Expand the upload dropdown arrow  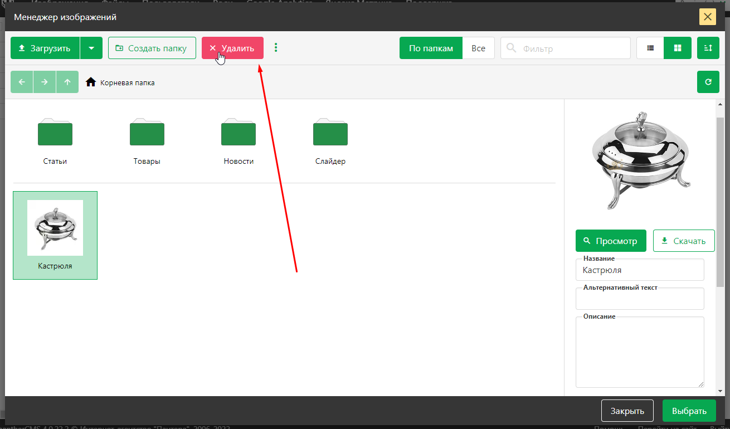point(91,48)
